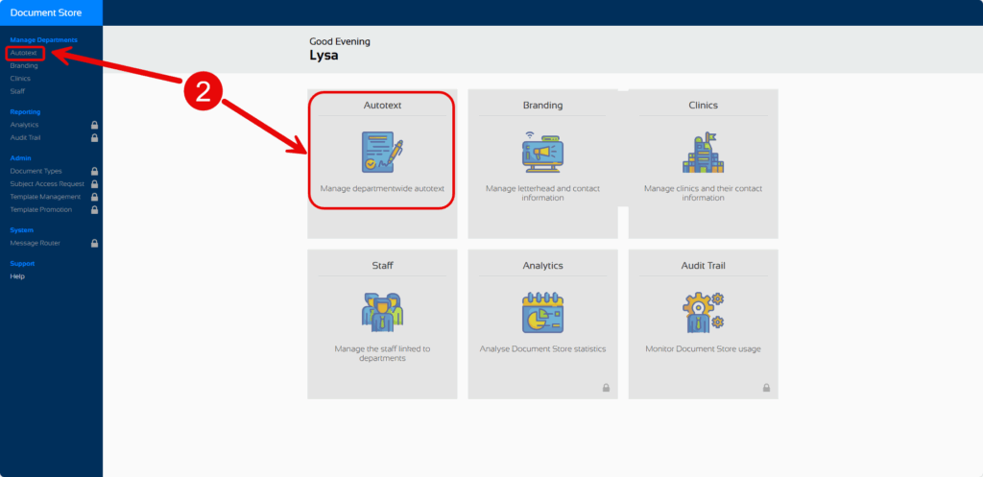Viewport: 983px width, 477px height.
Task: Select Autotext in the sidebar
Action: (23, 53)
